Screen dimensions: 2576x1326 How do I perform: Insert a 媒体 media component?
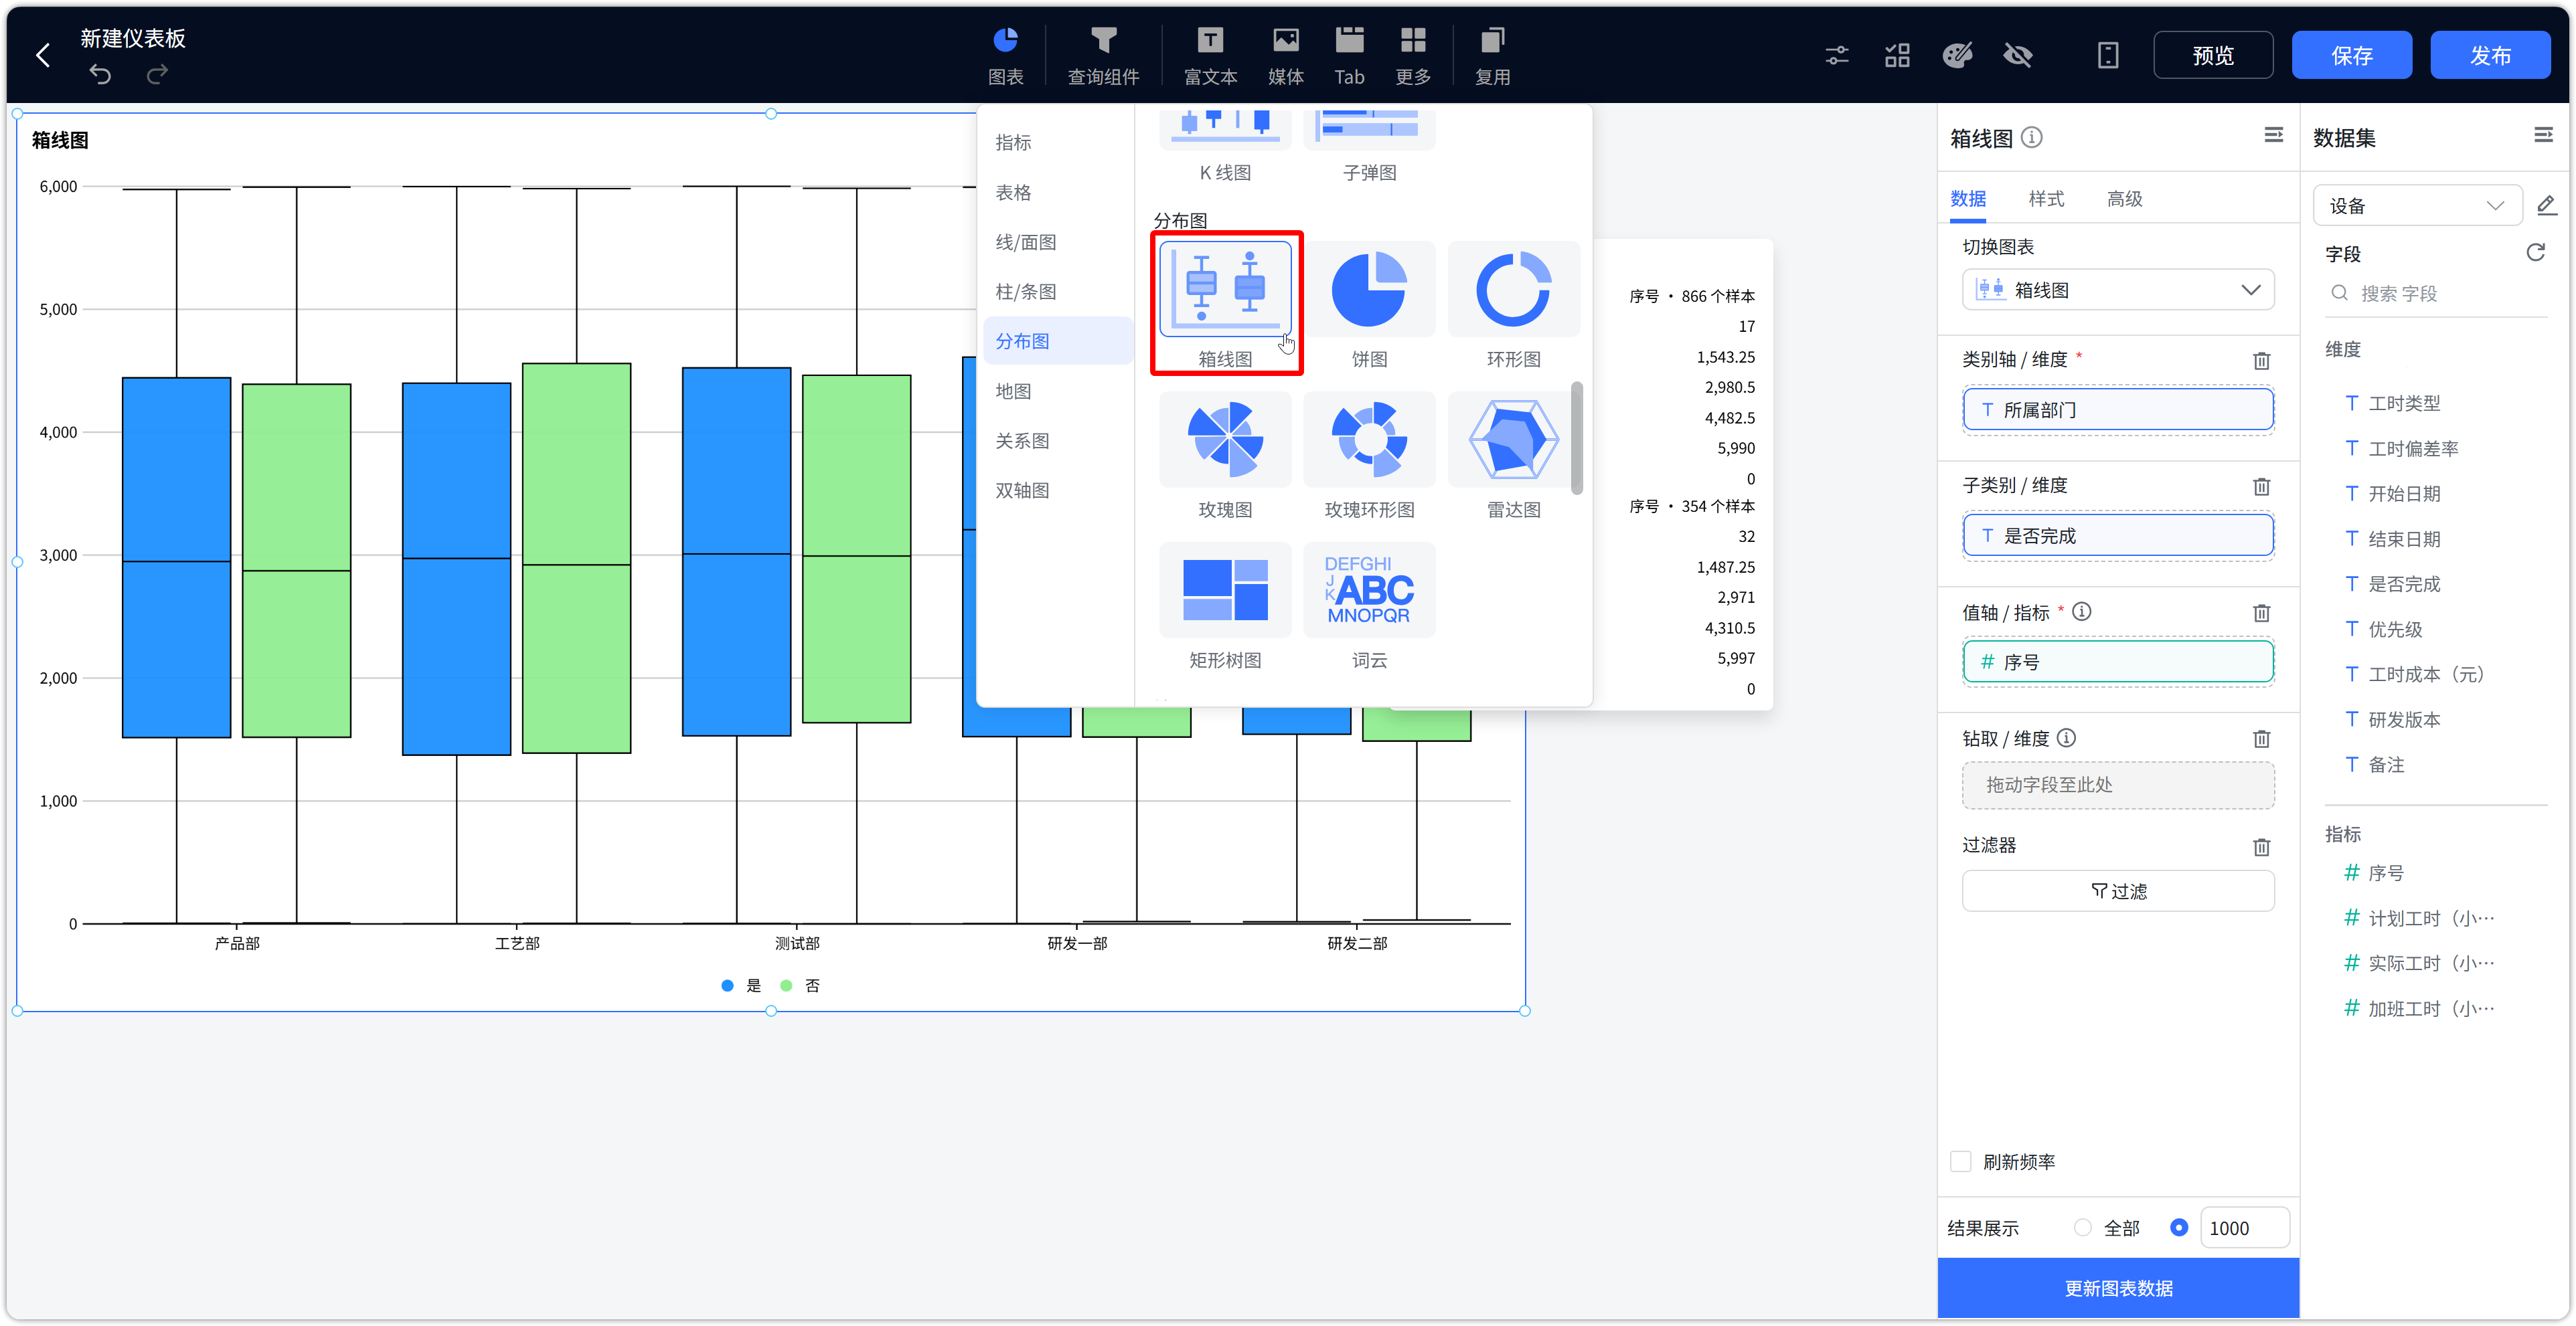click(x=1285, y=56)
